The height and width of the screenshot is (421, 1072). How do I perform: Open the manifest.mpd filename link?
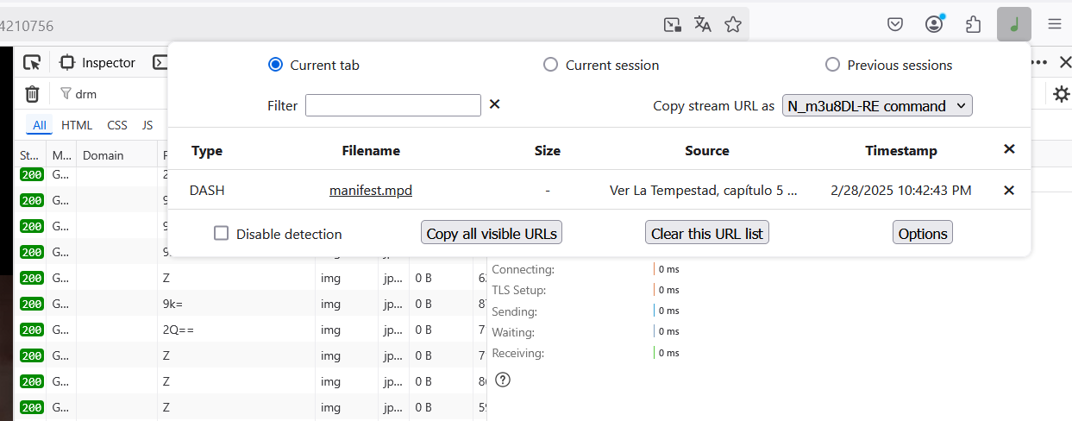tap(371, 190)
